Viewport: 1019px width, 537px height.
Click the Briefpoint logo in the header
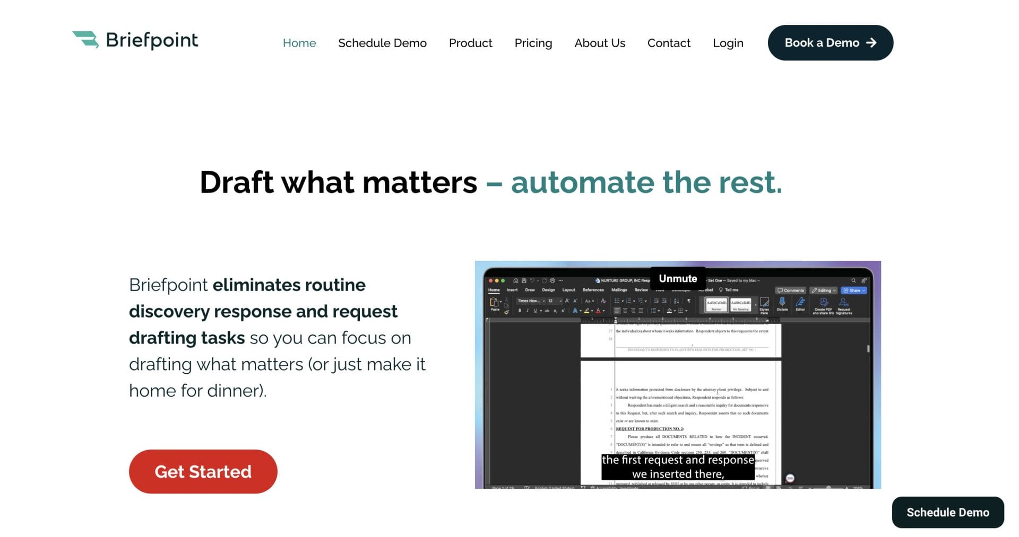(135, 40)
